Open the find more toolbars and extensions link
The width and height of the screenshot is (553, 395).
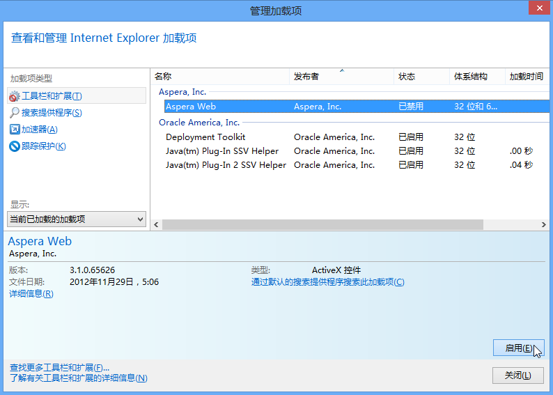pos(59,368)
